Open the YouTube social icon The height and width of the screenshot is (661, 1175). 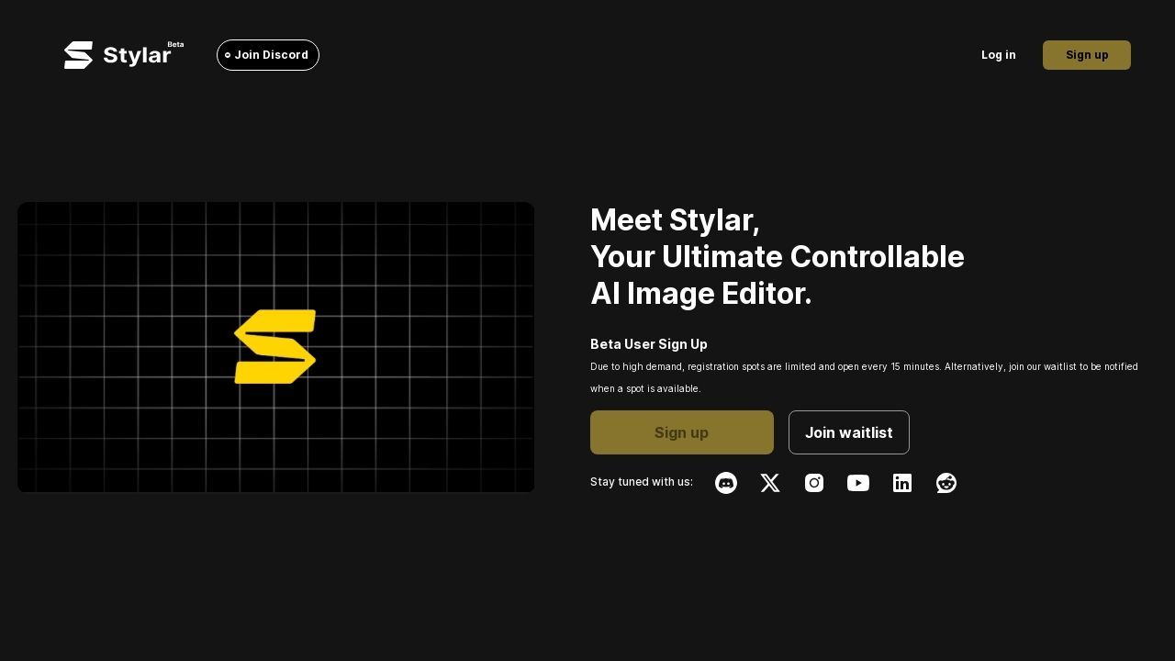(858, 483)
